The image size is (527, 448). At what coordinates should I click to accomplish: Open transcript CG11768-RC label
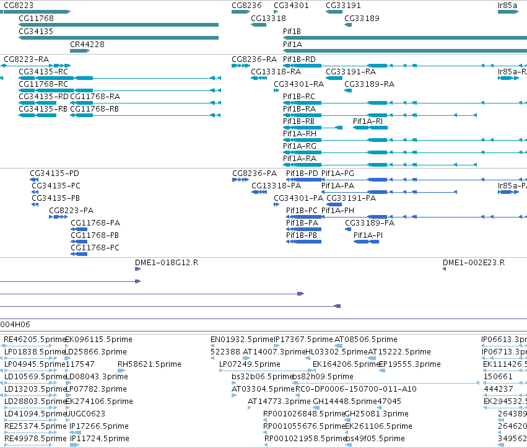tap(43, 84)
